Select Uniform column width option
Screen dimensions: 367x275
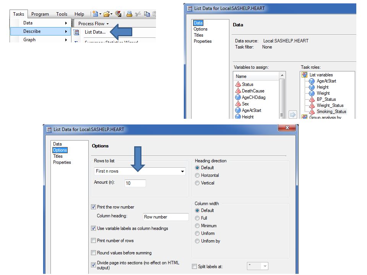tap(197, 233)
